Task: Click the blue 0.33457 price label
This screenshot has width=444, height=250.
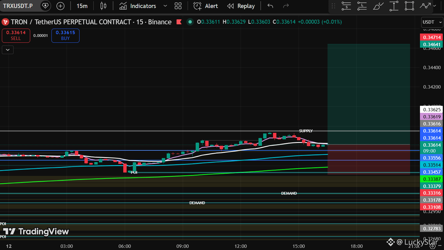Action: (431, 172)
